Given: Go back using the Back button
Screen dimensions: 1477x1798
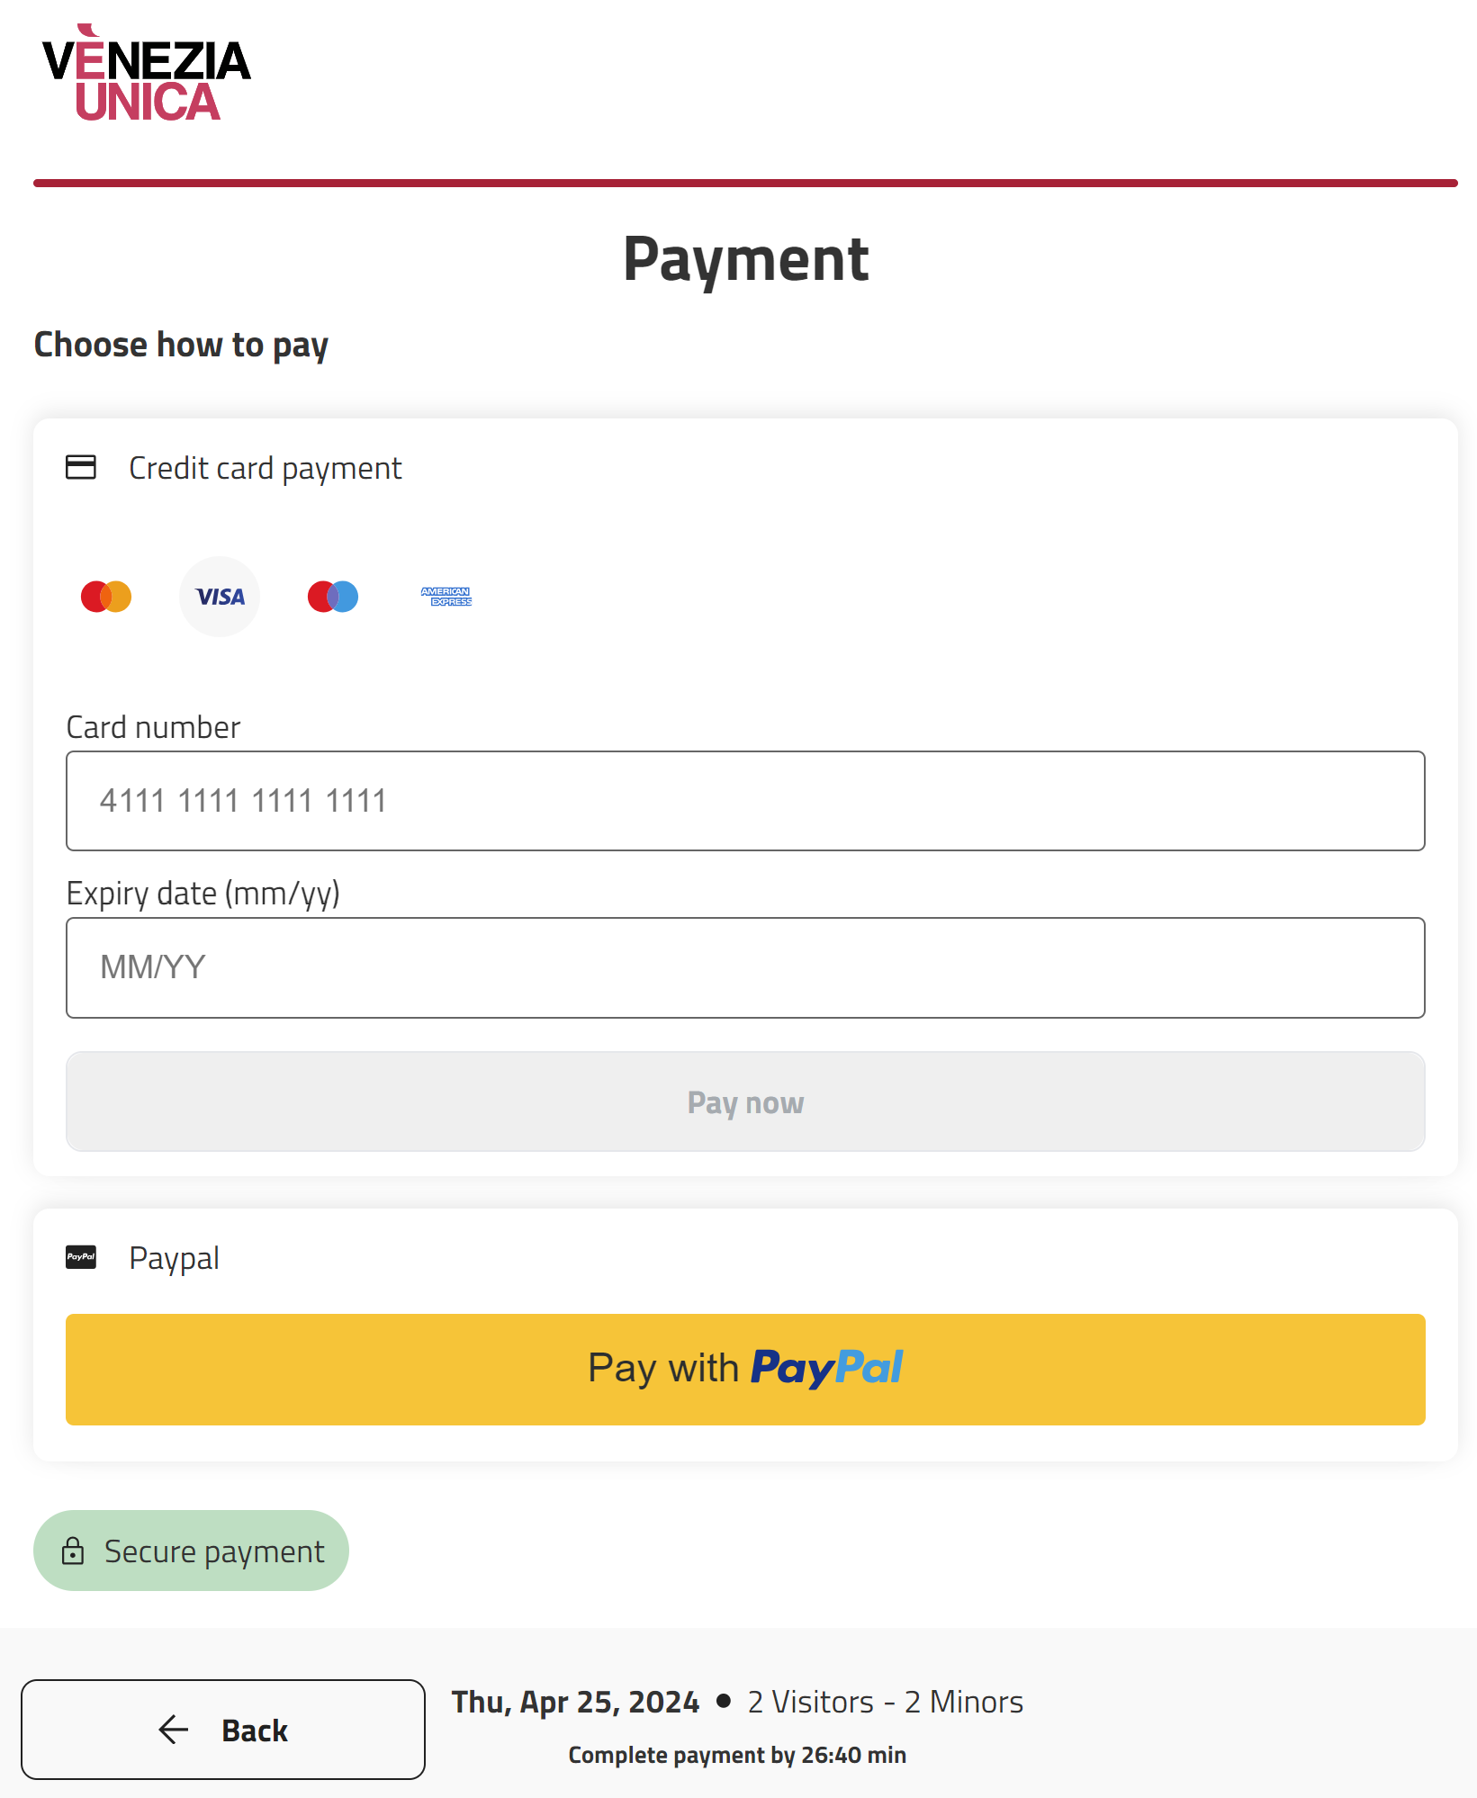Looking at the screenshot, I should pyautogui.click(x=223, y=1730).
